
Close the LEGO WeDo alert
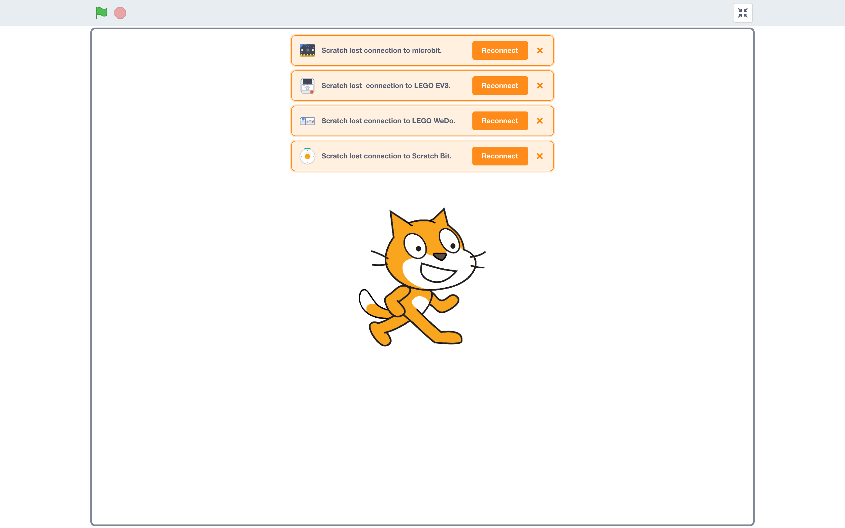540,121
